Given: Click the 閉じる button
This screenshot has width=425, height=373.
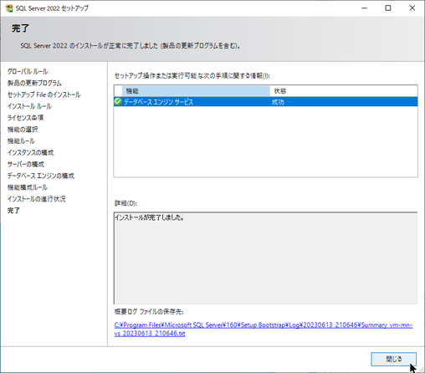Looking at the screenshot, I should click(393, 359).
